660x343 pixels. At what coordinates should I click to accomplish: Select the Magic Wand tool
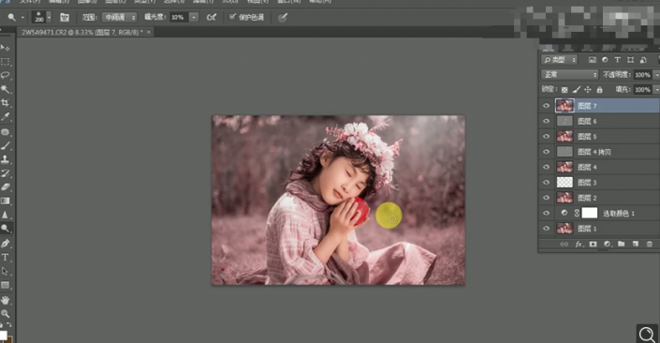pos(5,89)
